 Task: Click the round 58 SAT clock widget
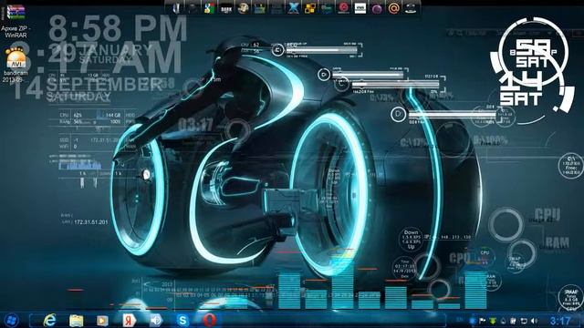pos(533,53)
